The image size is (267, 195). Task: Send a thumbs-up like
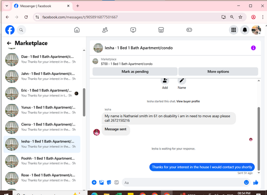click(256, 182)
